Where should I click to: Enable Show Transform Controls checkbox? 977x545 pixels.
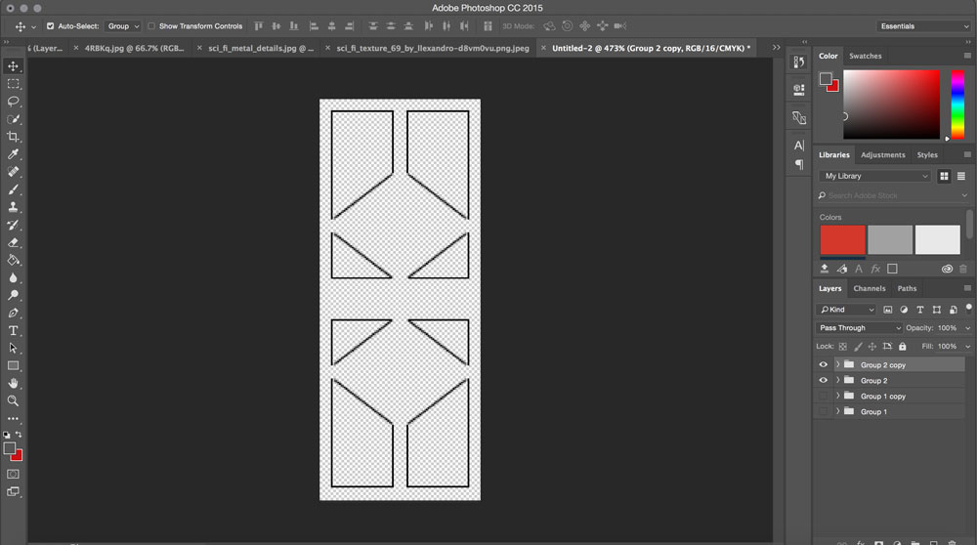151,26
